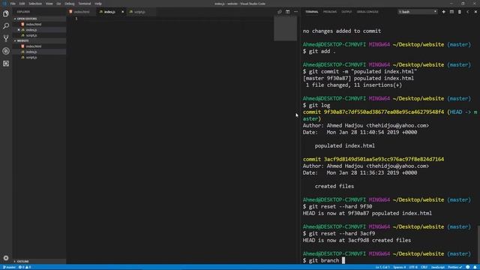The image size is (480, 270).
Task: Open the Debug view icon
Action: 6,51
